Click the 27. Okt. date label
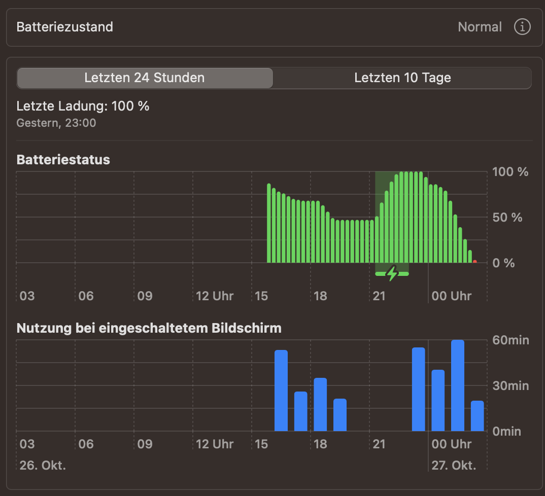The image size is (545, 496). pyautogui.click(x=453, y=465)
